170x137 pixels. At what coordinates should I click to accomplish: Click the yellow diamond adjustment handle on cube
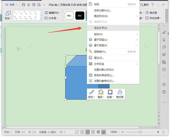[x=65, y=66]
